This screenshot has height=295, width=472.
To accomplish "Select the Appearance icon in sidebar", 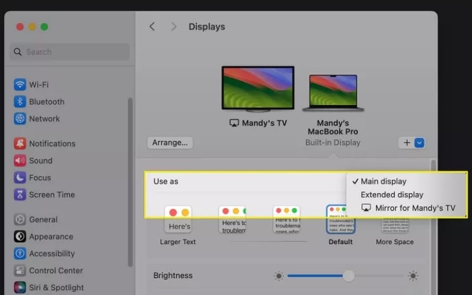I will [19, 237].
